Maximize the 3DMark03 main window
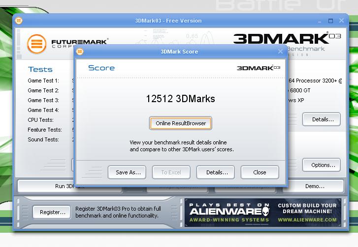The image size is (358, 247). 330,21
